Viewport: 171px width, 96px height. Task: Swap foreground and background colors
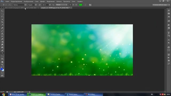point(3,67)
